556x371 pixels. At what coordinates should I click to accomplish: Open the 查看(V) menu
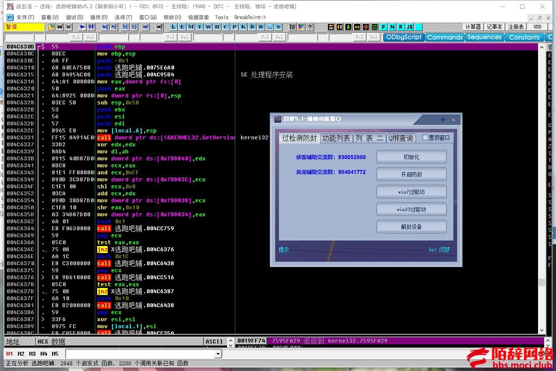pos(50,17)
